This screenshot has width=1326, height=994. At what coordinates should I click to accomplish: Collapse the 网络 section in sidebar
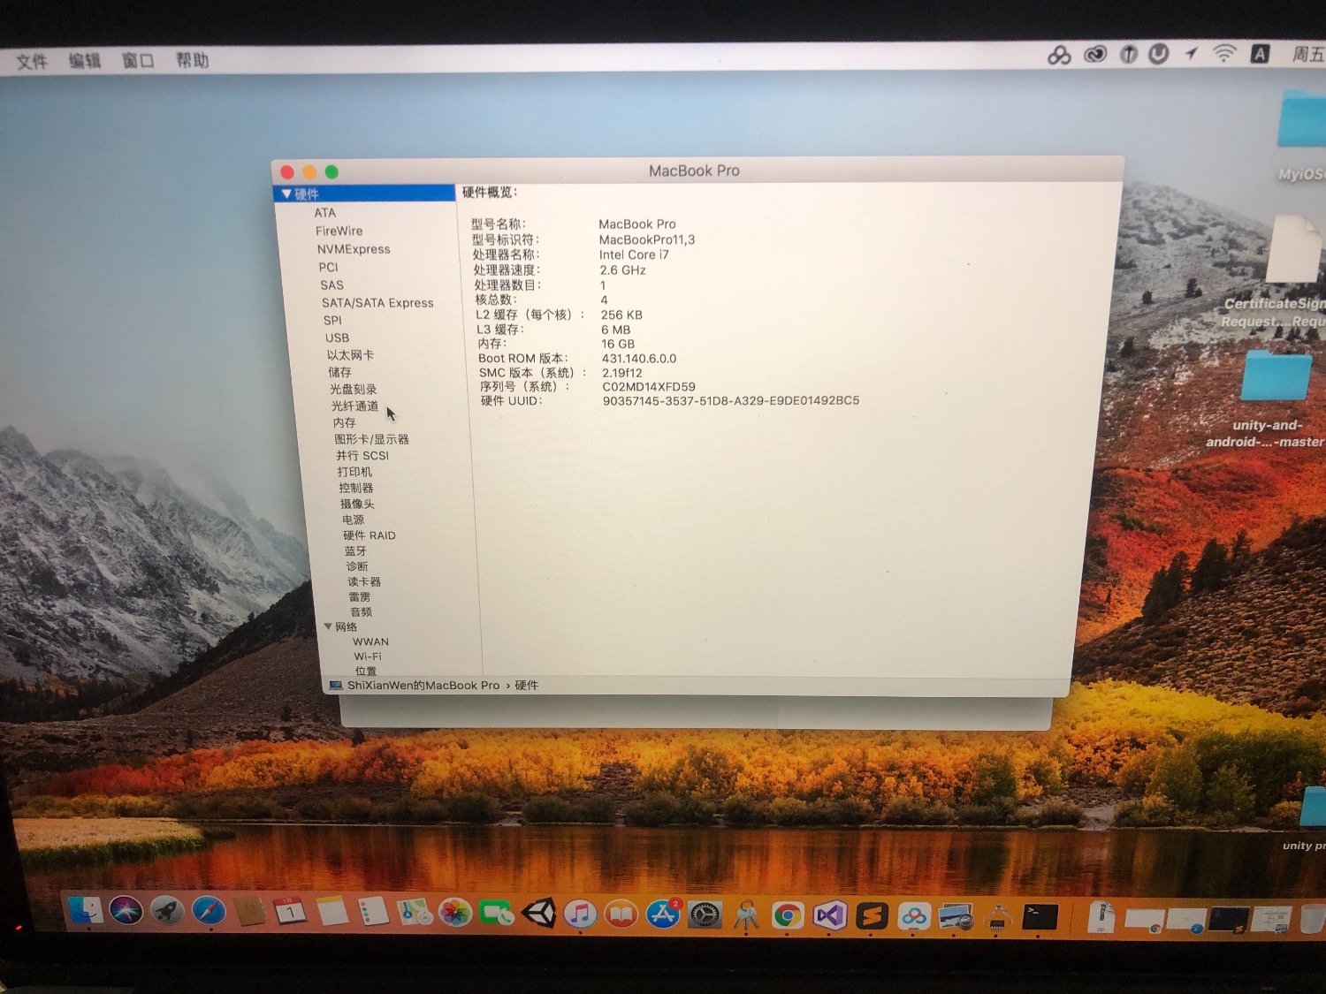point(328,626)
